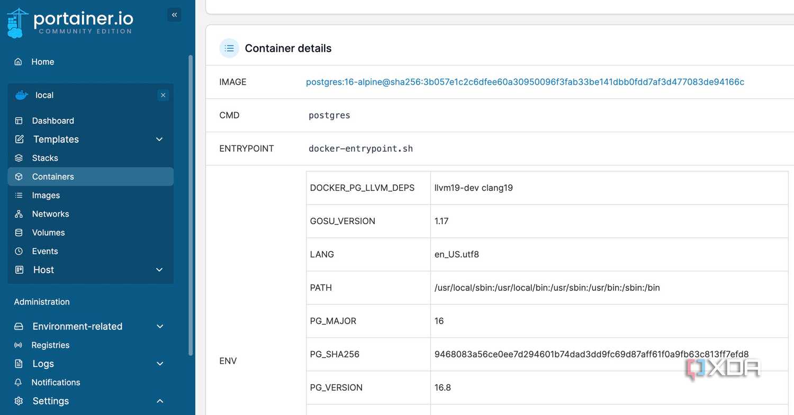Expand the Logs chevron

160,364
